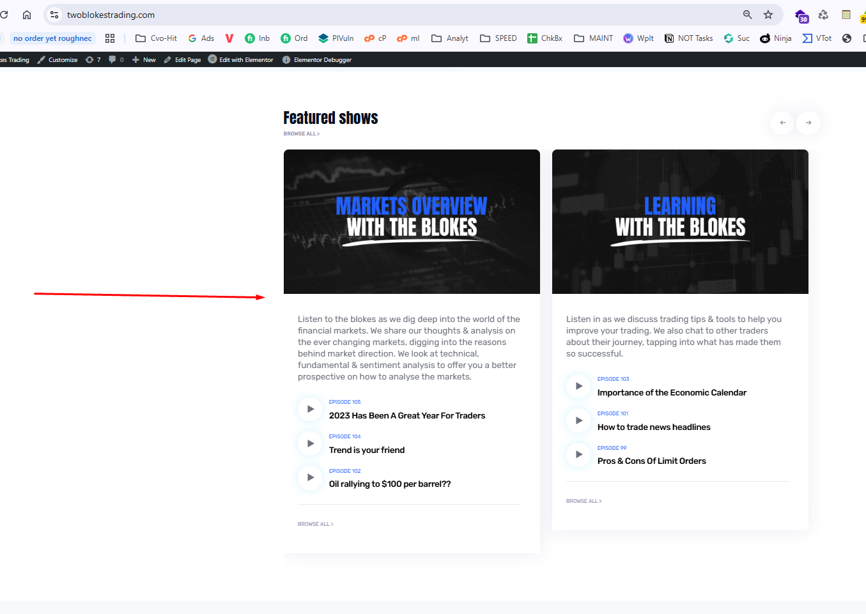
Task: Play episode Pros & Cons Of Limit Orders
Action: (578, 454)
